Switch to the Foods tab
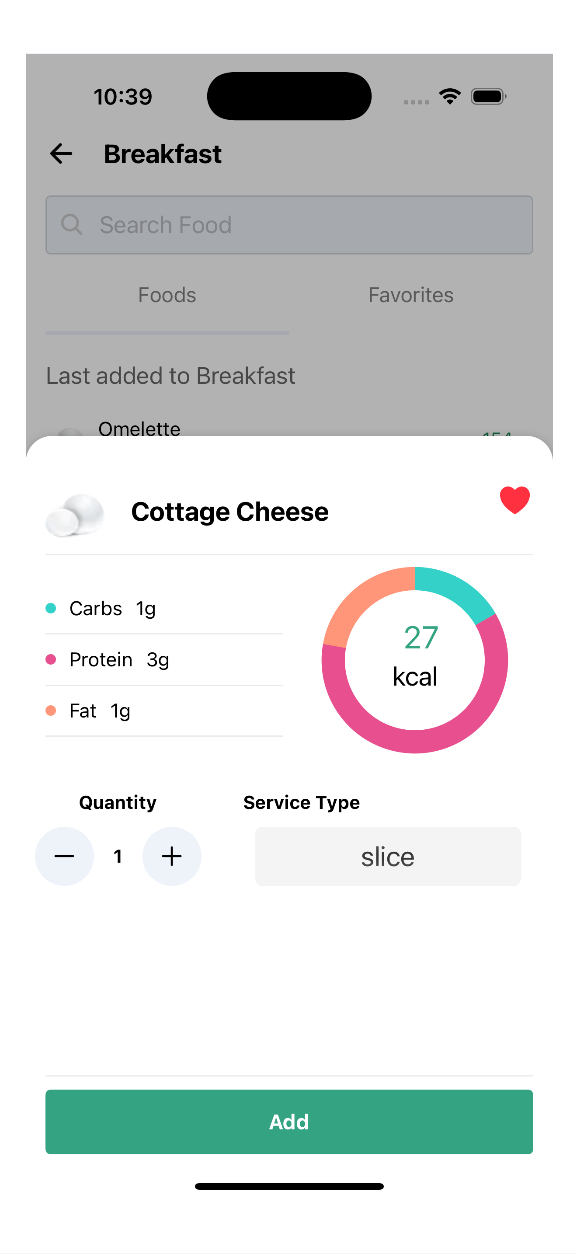 pos(167,295)
